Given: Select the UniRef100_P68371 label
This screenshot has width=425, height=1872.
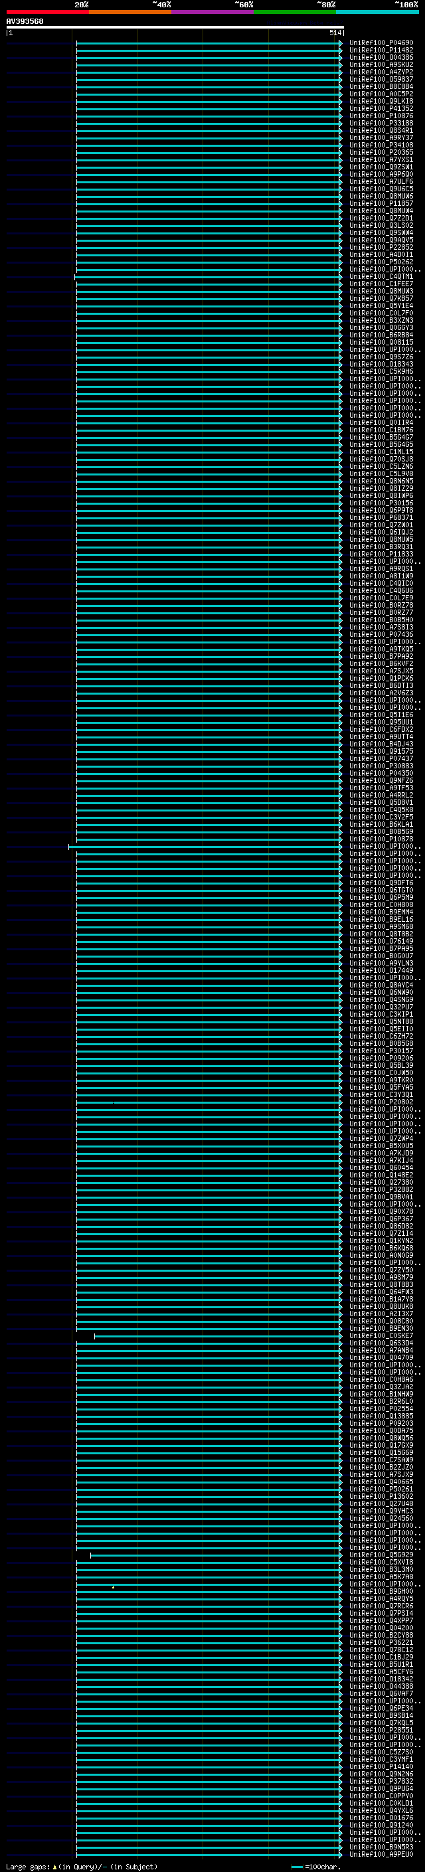Looking at the screenshot, I should pyautogui.click(x=381, y=517).
